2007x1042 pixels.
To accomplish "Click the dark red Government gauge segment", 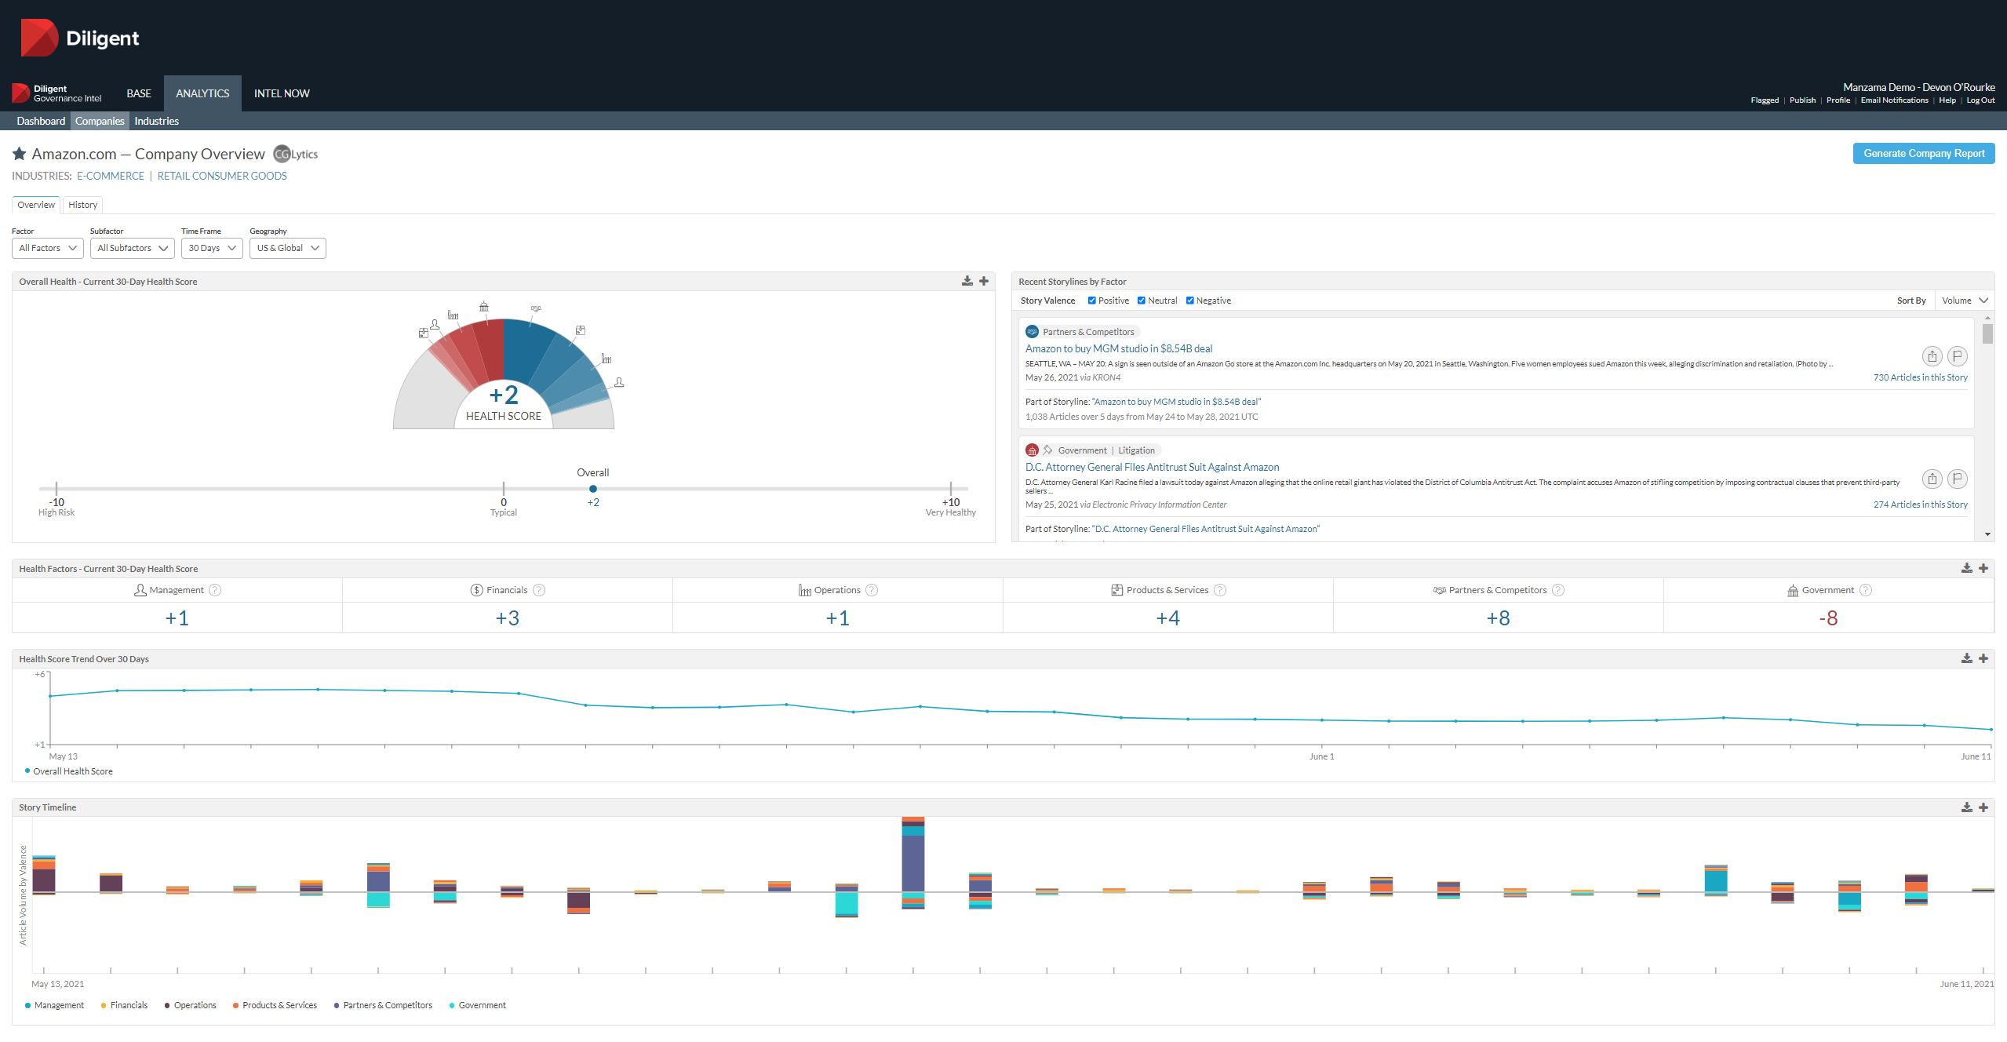I will (490, 348).
